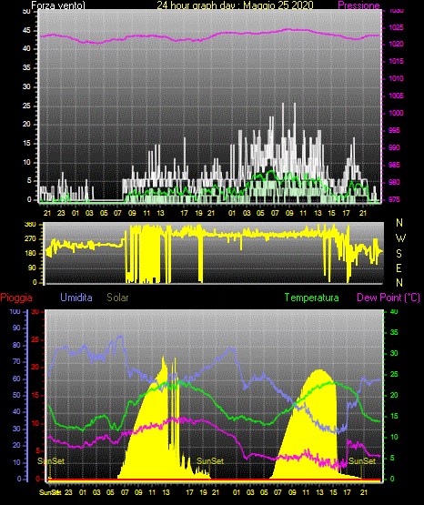This screenshot has height=505, width=424.
Task: Select the title '24 hour graph day : Maggio 25 2020'
Action: 235,5
